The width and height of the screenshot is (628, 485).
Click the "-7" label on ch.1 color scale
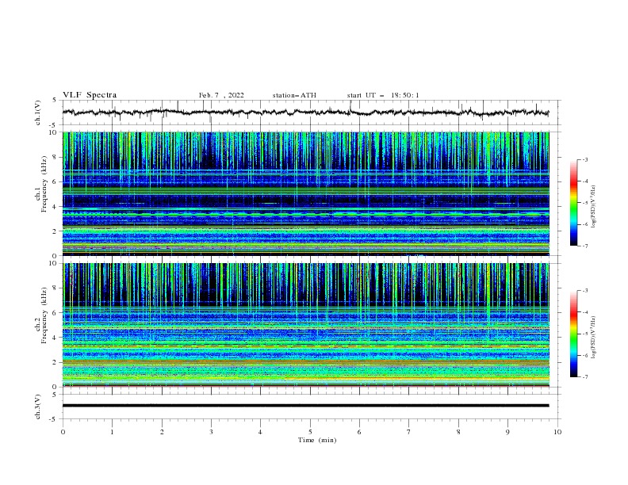point(584,246)
